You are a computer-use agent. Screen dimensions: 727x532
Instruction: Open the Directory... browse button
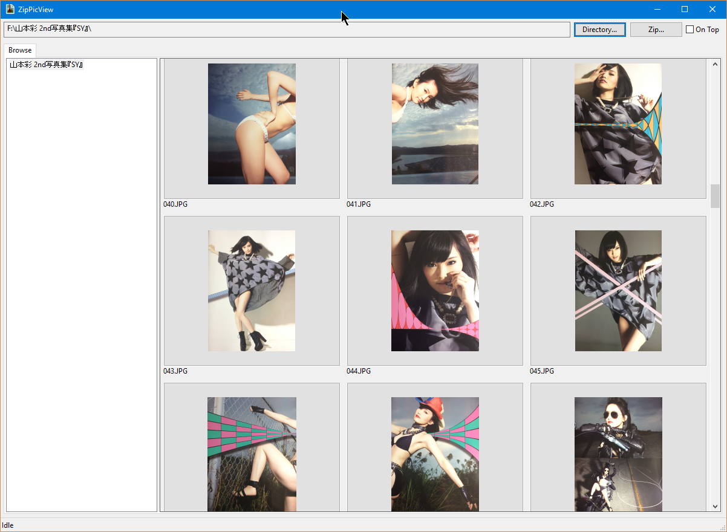coord(599,30)
